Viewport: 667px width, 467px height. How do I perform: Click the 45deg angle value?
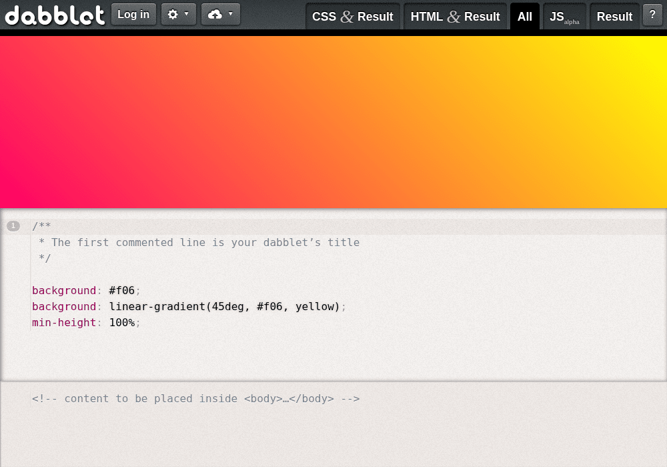pos(227,307)
